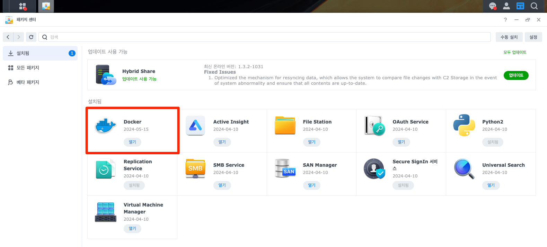Viewport: 547px width, 247px height.
Task: Click the 업데이트 사용 가능 section heading
Action: pos(108,52)
